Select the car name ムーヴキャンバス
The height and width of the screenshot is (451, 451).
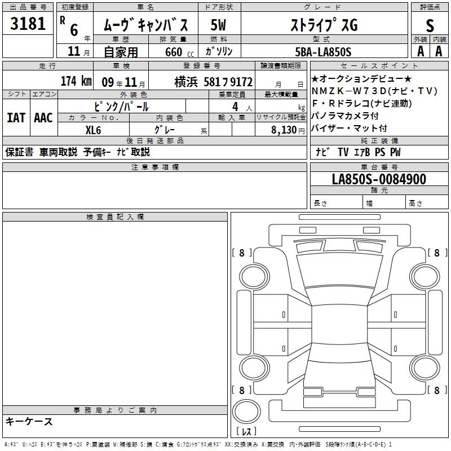tap(146, 25)
